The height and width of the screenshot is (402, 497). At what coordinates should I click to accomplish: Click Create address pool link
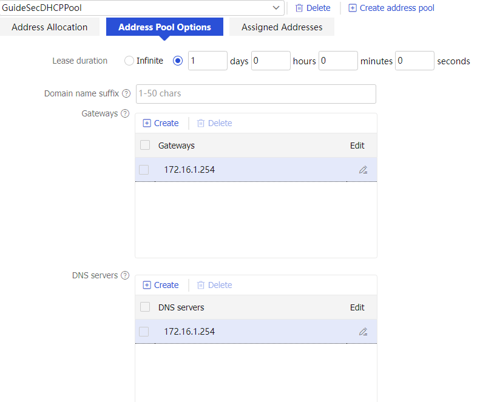391,8
